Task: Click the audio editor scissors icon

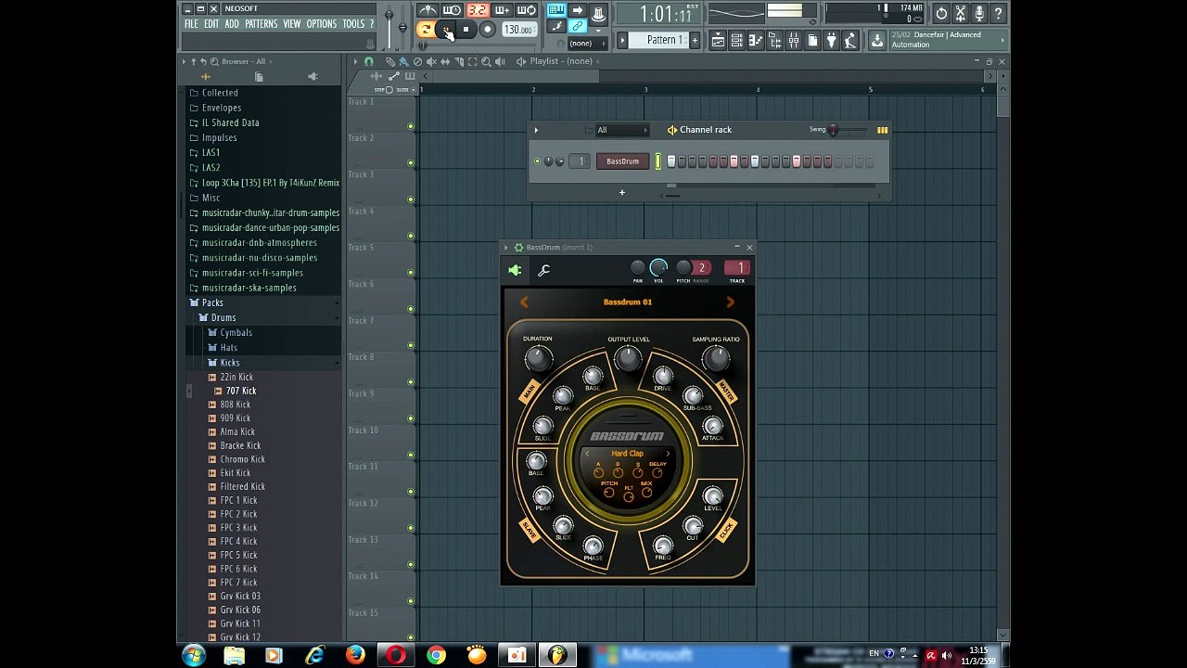Action: pyautogui.click(x=961, y=13)
